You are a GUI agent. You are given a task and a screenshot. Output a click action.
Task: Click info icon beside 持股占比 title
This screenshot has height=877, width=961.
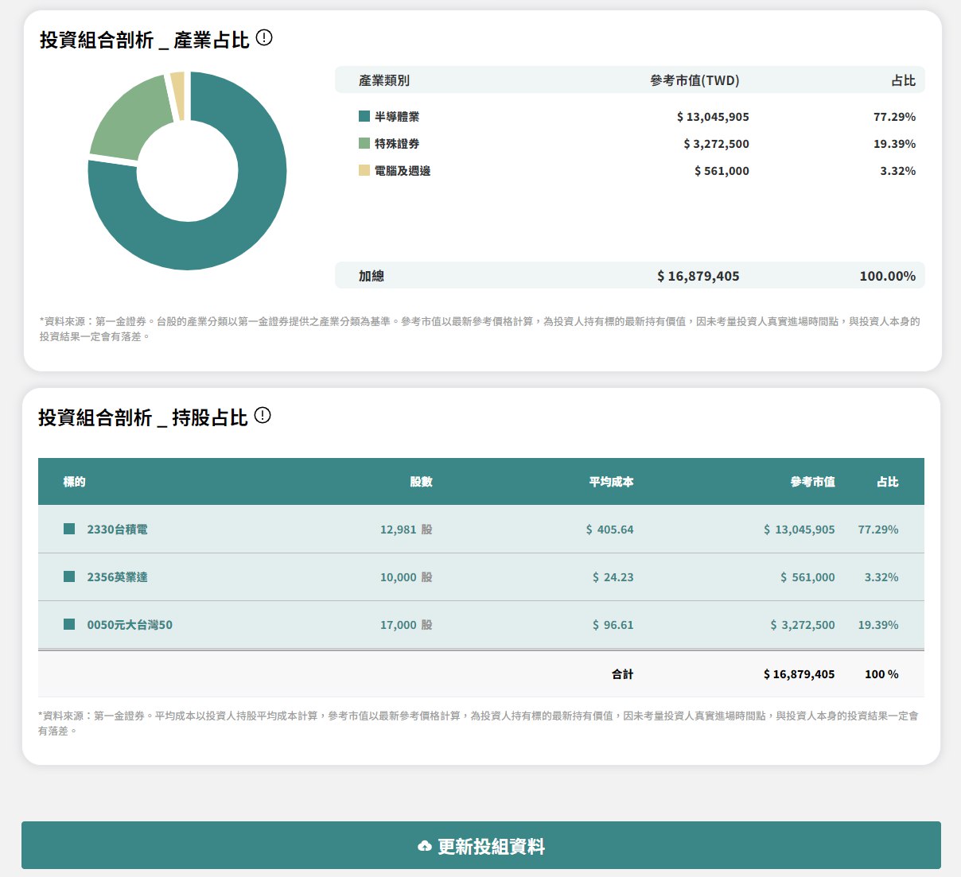(263, 415)
